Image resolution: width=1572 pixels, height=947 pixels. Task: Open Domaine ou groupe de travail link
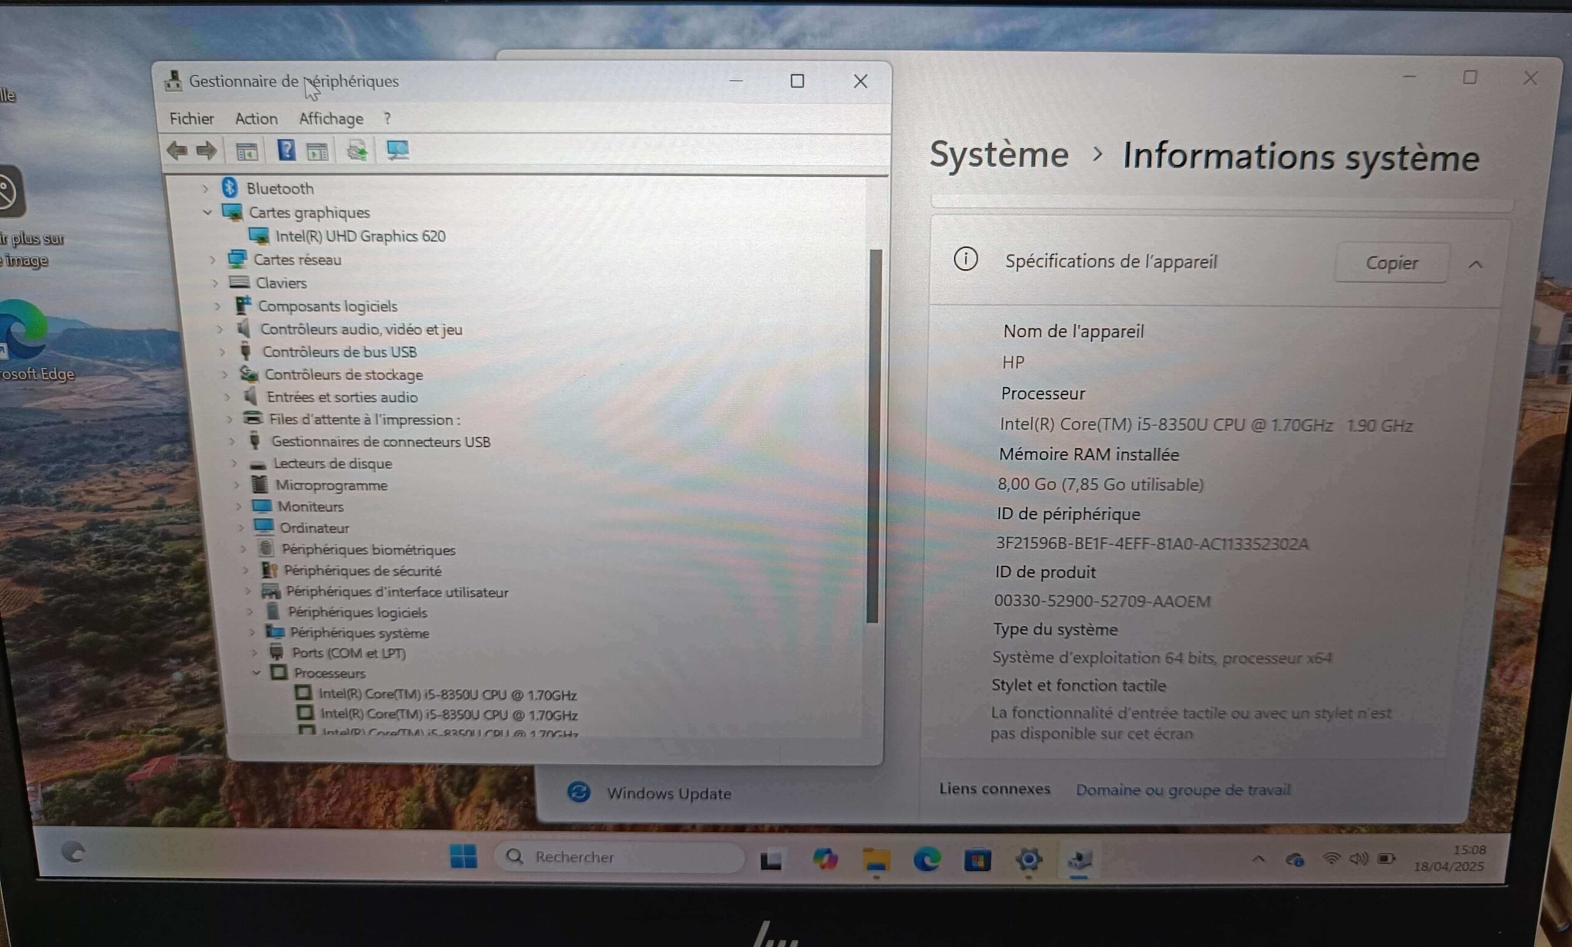pos(1183,790)
